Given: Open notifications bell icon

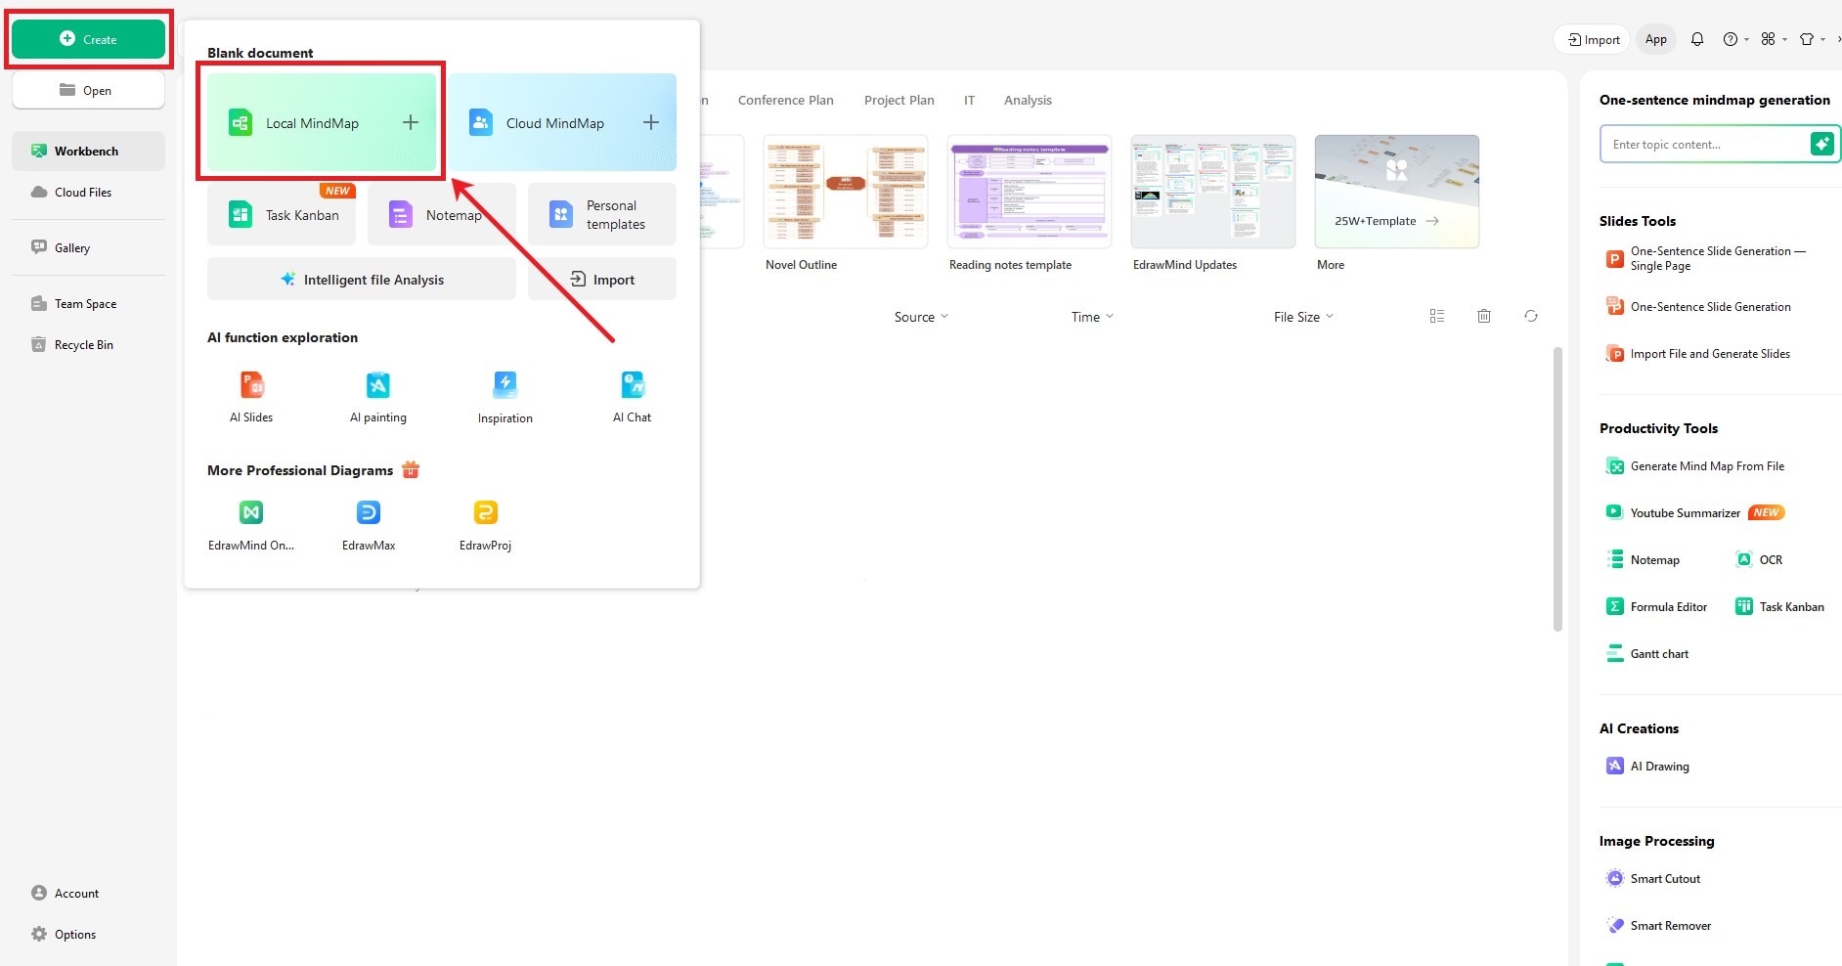Looking at the screenshot, I should click(1697, 39).
